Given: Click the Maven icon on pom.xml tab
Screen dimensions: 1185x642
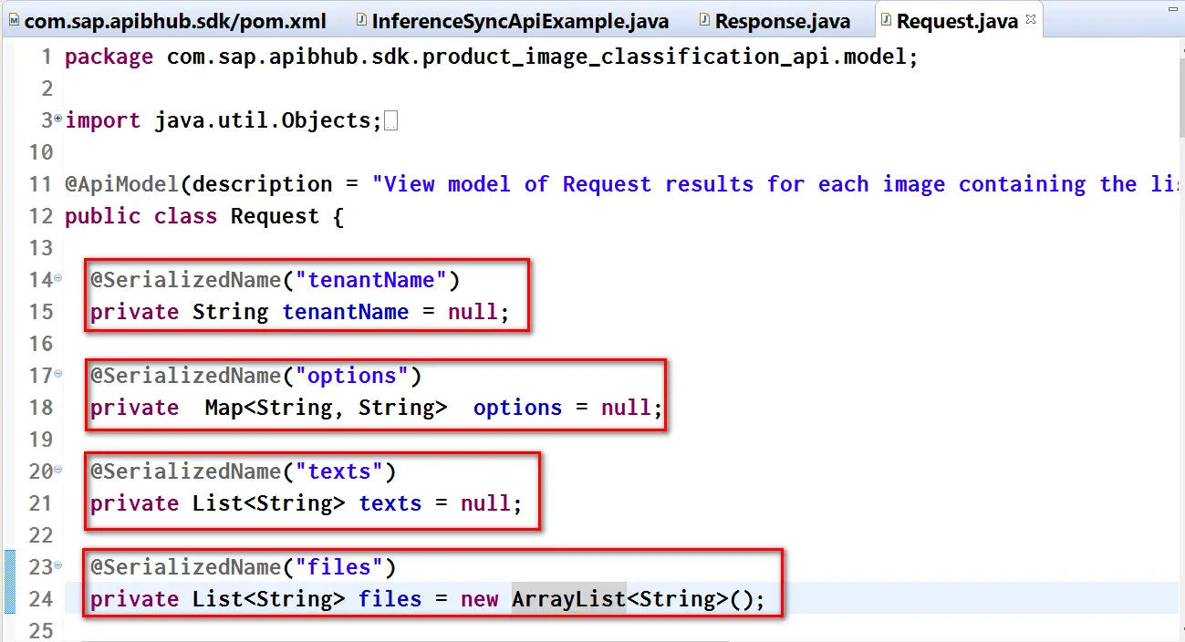Looking at the screenshot, I should tap(13, 20).
